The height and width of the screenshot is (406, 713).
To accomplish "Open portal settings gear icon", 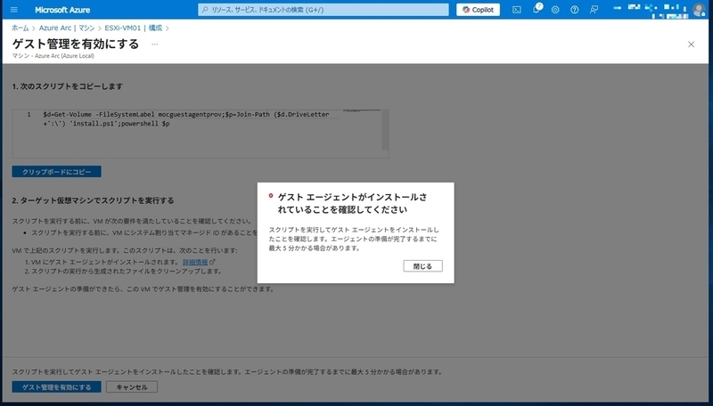I will pos(555,10).
